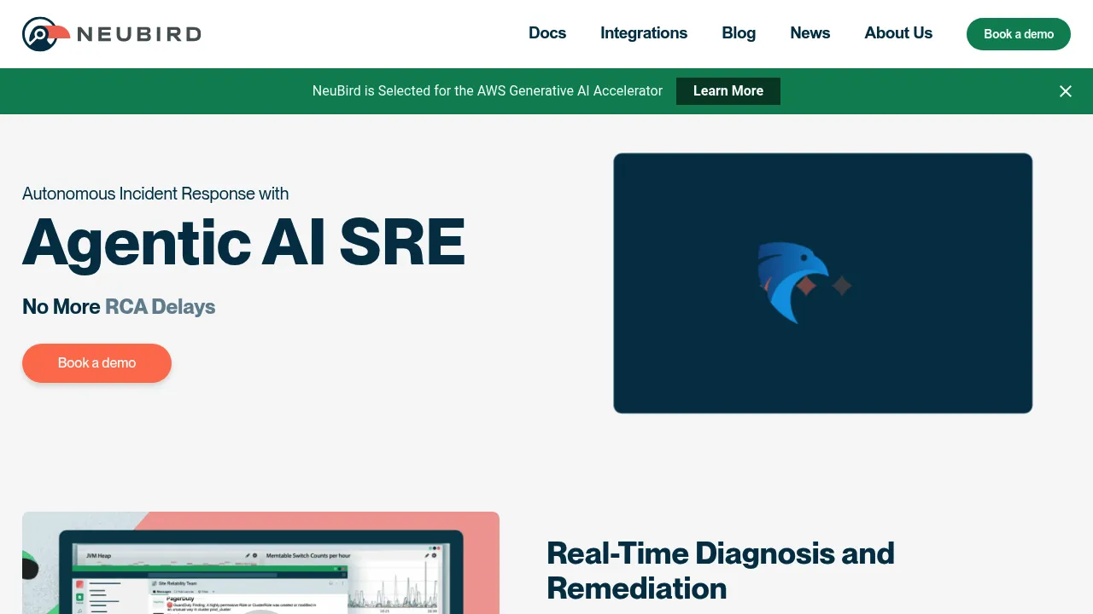Click the 'Agentic AI SRE' headline
The width and height of the screenshot is (1093, 614).
coord(244,243)
